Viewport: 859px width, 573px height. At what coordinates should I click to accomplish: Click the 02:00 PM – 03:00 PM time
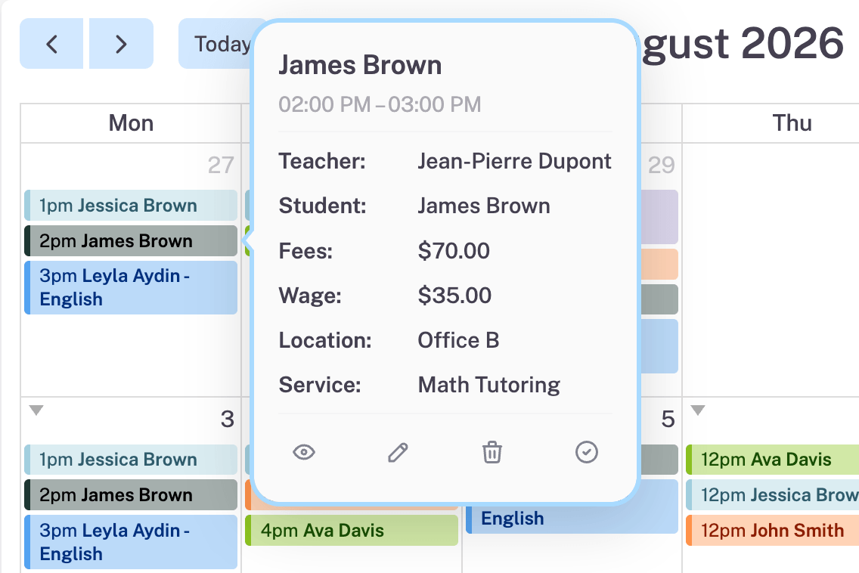[380, 104]
